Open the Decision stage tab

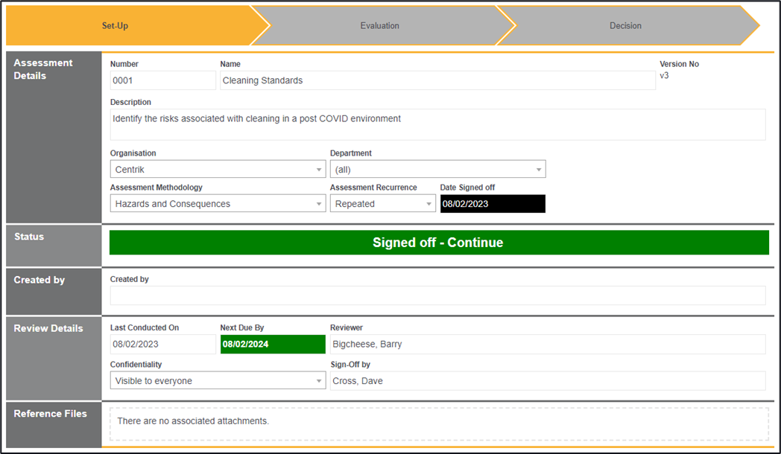(x=625, y=26)
